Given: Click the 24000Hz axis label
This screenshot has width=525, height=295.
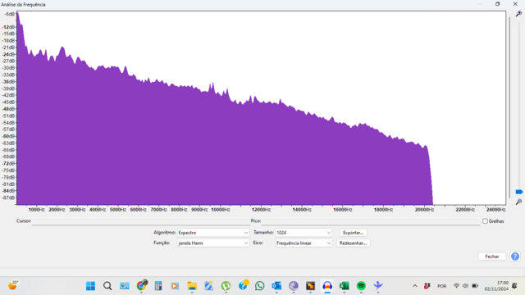Looking at the screenshot, I should pos(495,210).
